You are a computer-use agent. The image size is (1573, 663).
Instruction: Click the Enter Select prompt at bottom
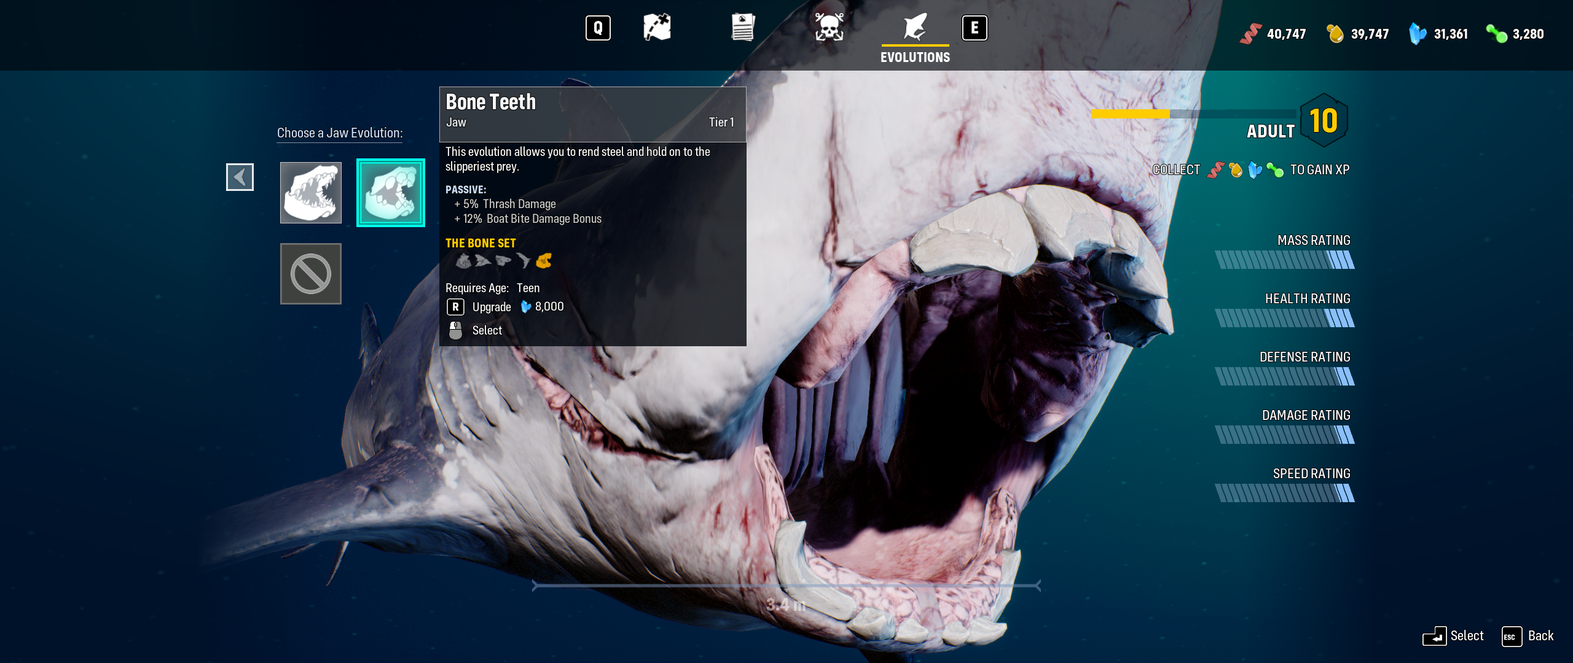pos(1453,636)
